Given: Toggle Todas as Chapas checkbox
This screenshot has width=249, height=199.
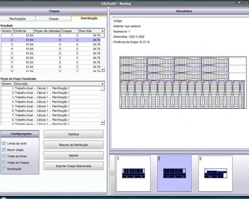Looking at the screenshot, I should pyautogui.click(x=4, y=163).
